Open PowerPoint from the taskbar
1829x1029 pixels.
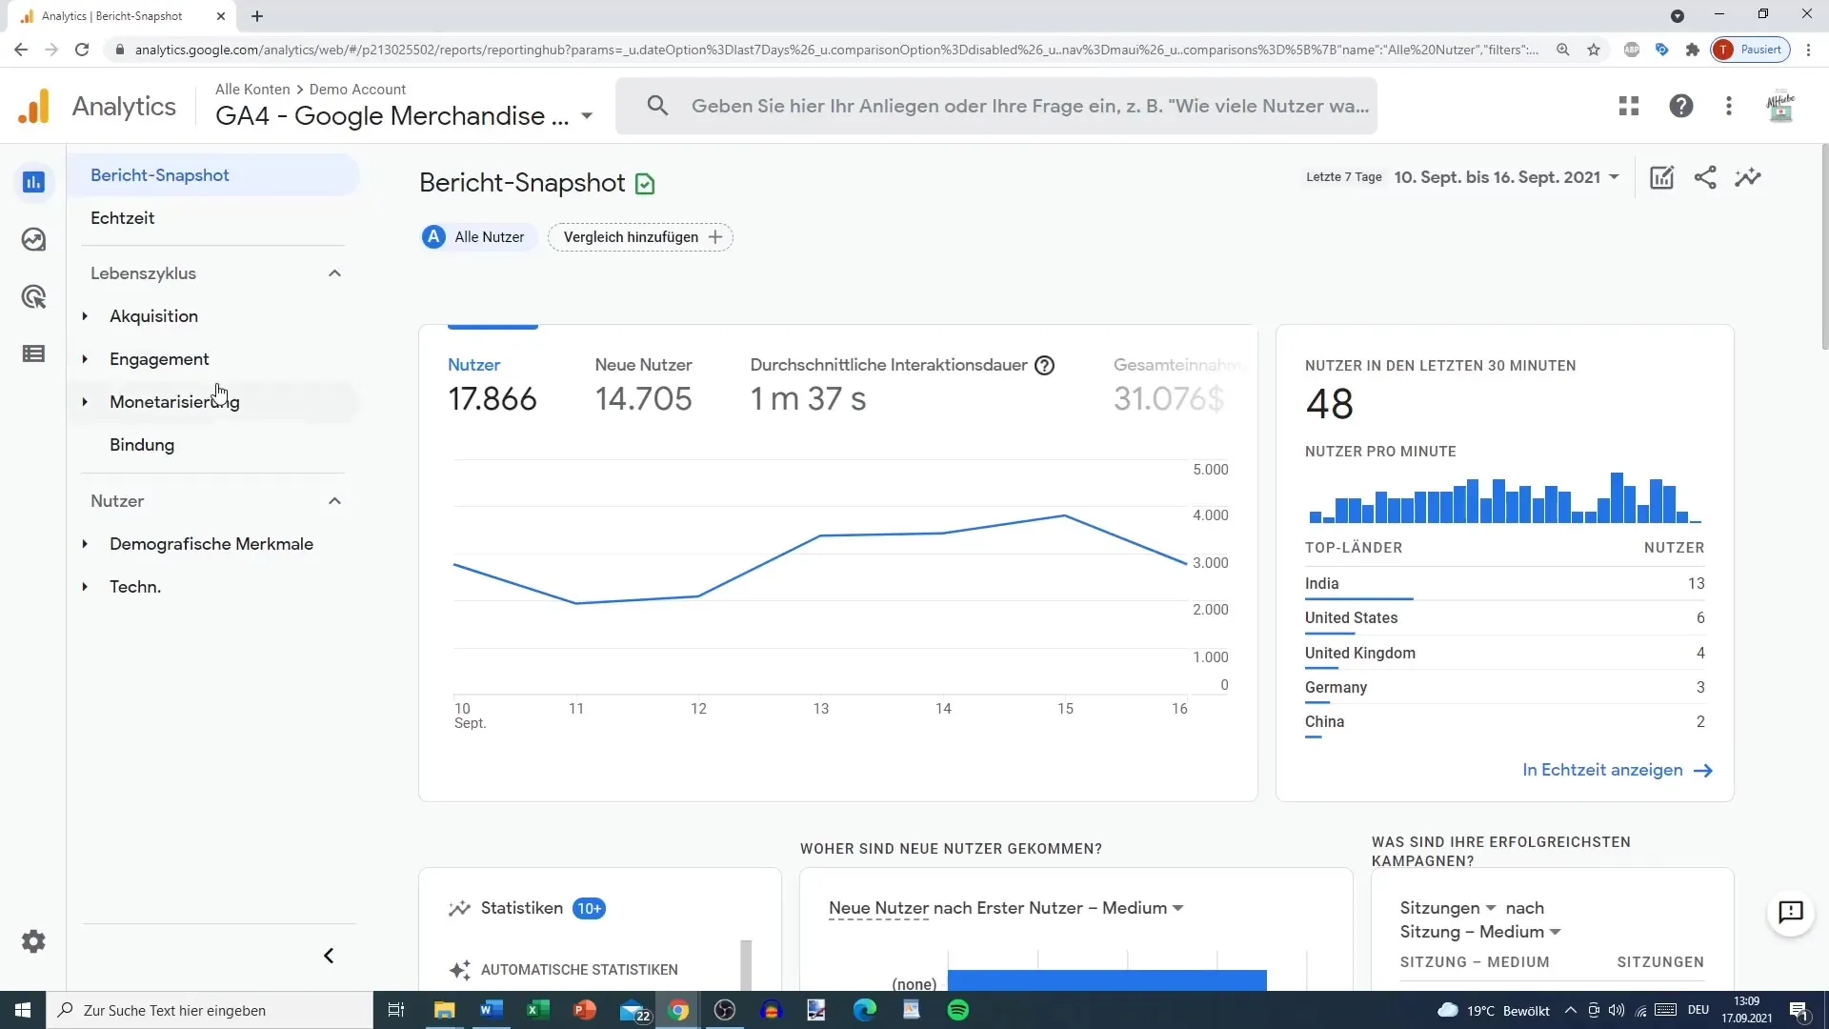585,1010
